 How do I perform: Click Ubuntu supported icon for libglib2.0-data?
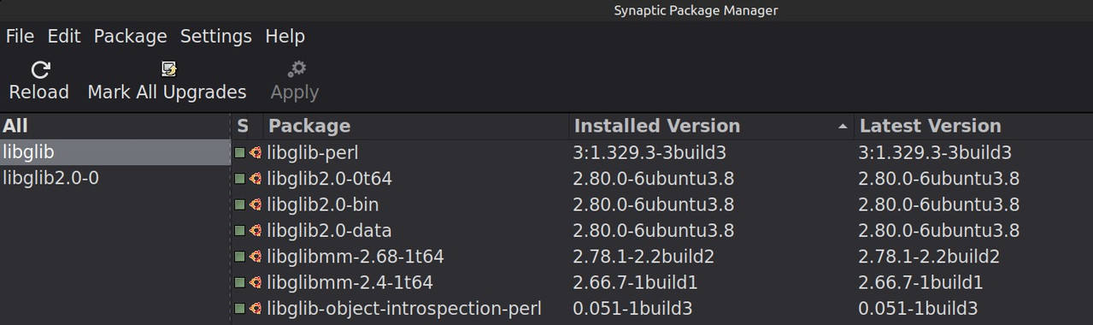[255, 230]
